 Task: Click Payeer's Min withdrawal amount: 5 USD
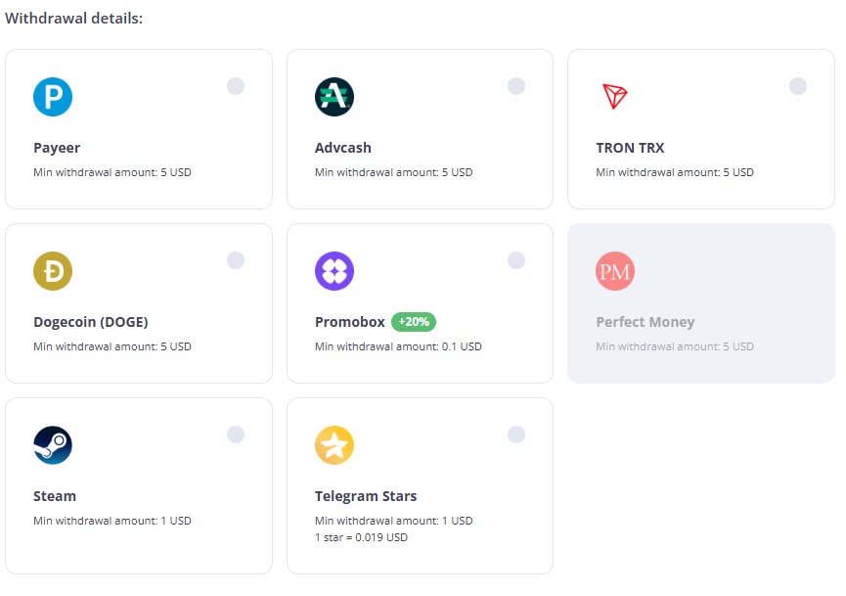pyautogui.click(x=112, y=172)
